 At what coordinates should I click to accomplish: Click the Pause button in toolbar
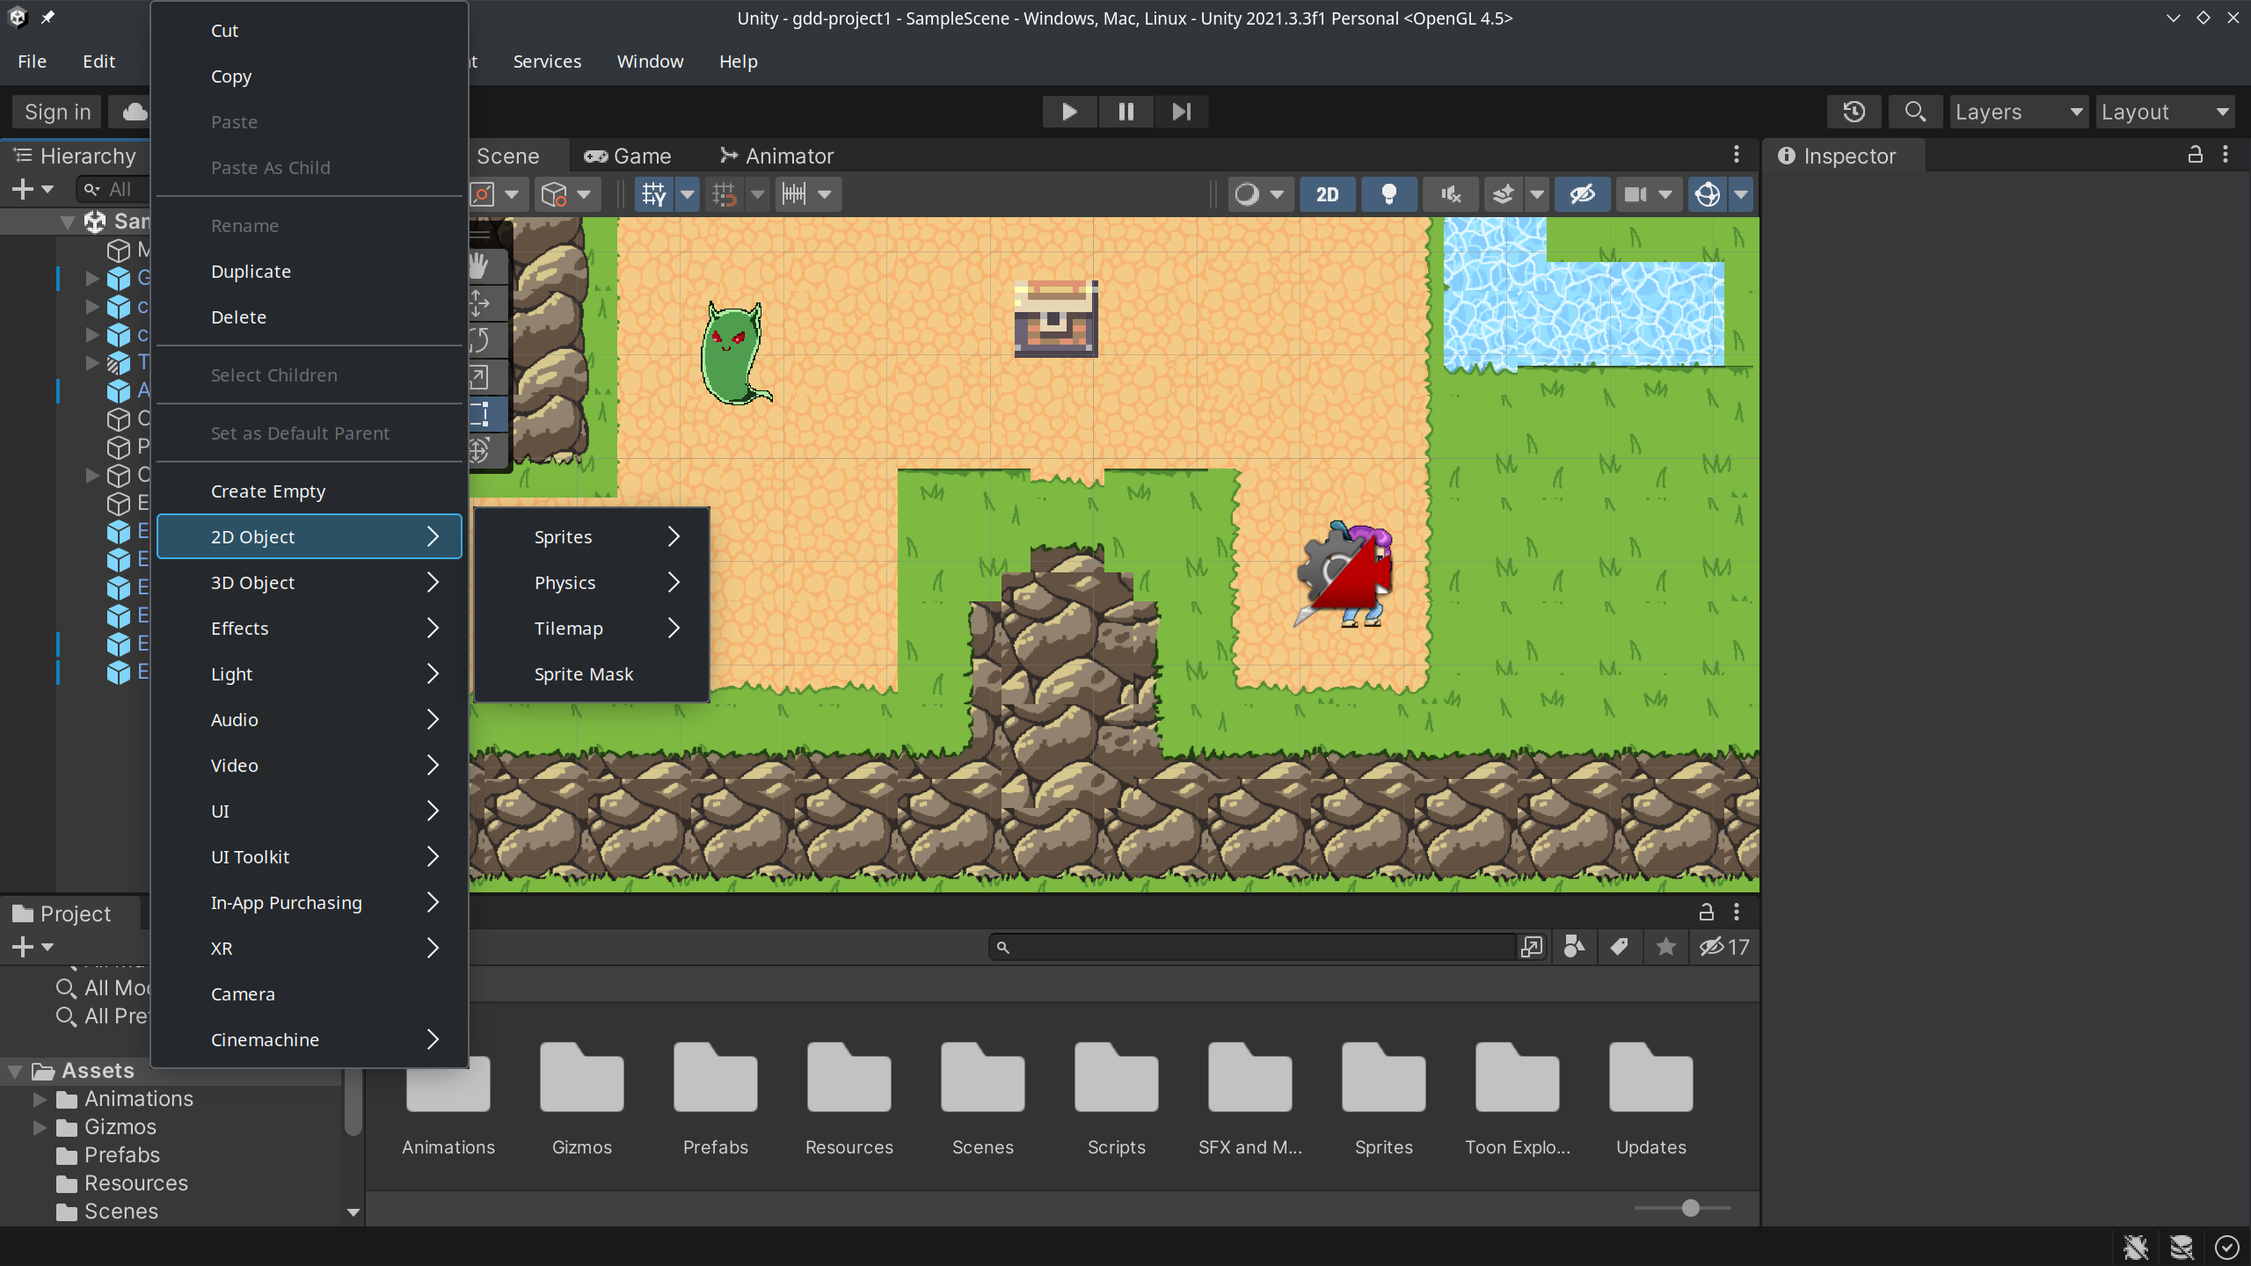coord(1125,110)
